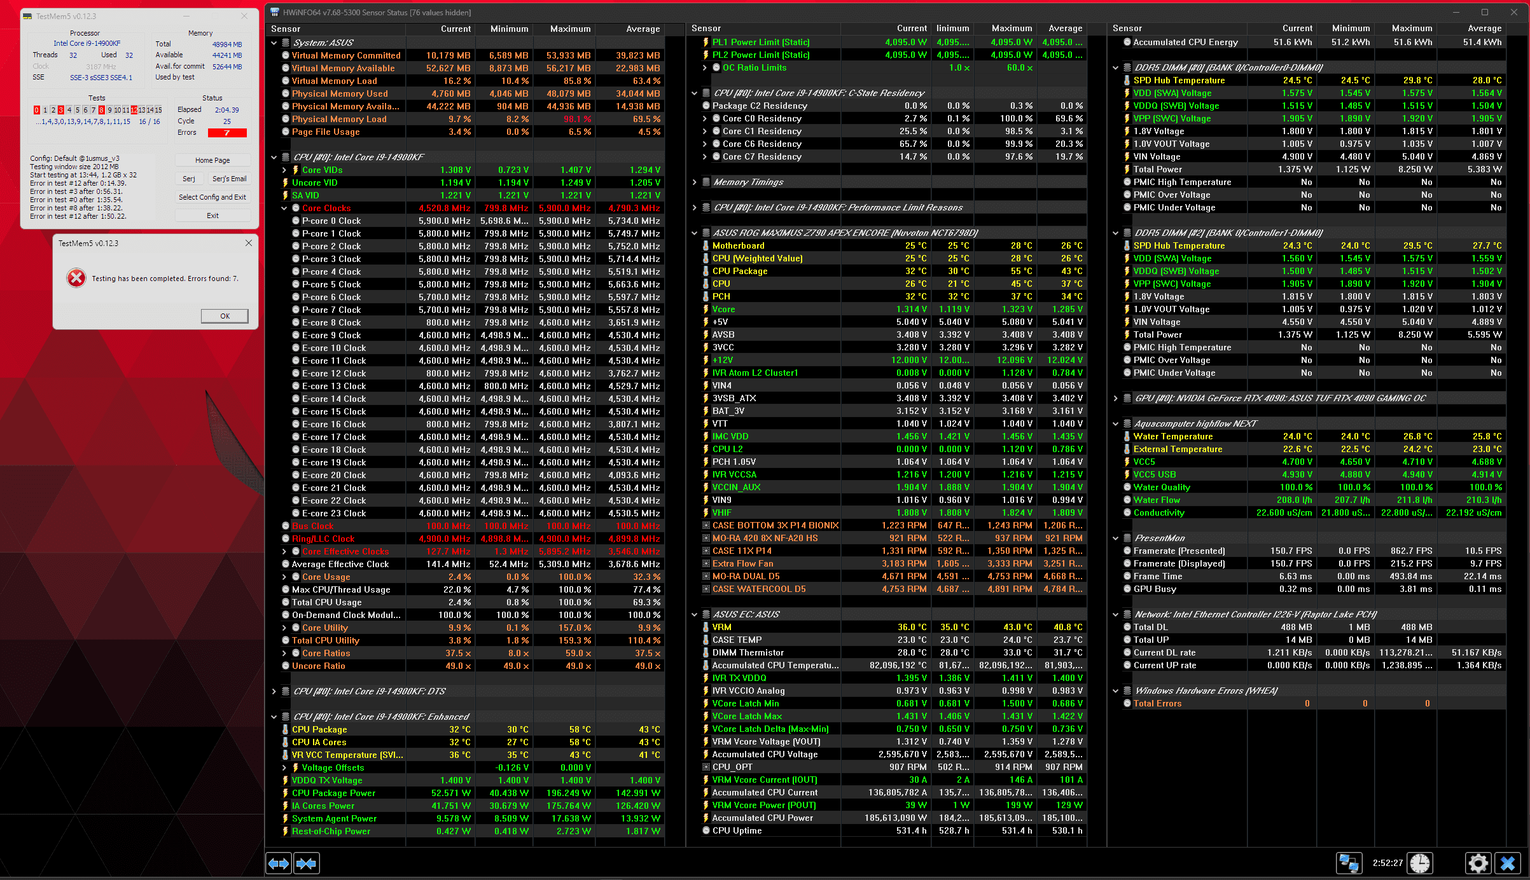Collapse the Aquacomputer highflow NEXT group
Image resolution: width=1530 pixels, height=880 pixels.
click(1116, 423)
